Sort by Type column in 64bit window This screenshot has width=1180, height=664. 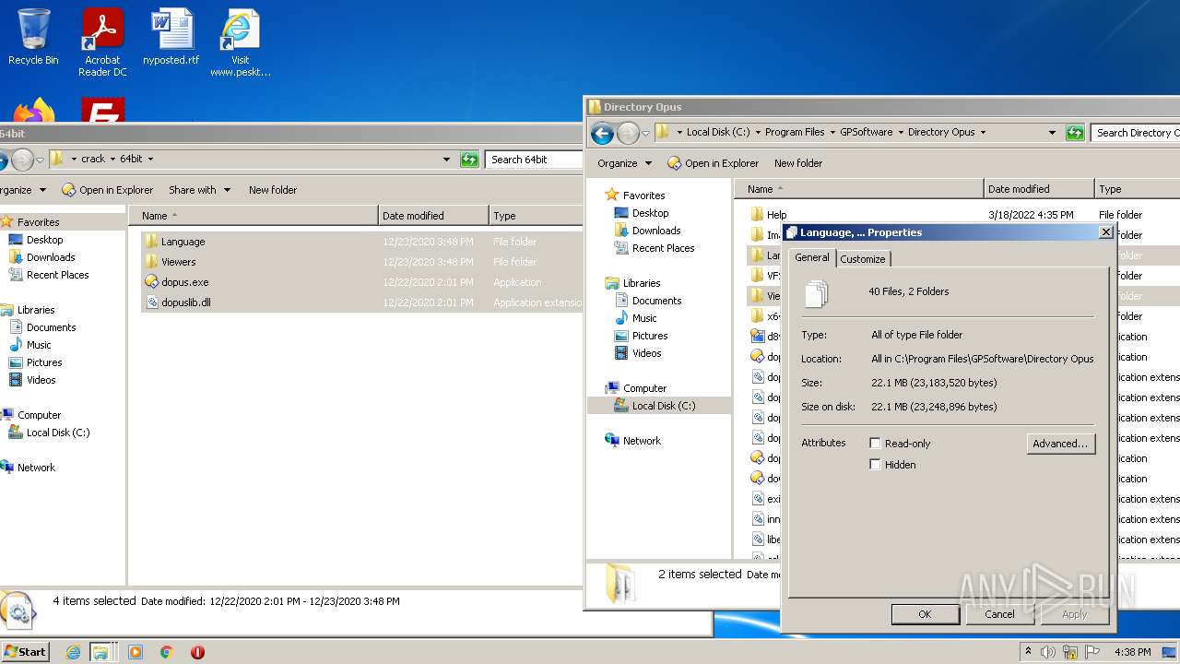536,216
